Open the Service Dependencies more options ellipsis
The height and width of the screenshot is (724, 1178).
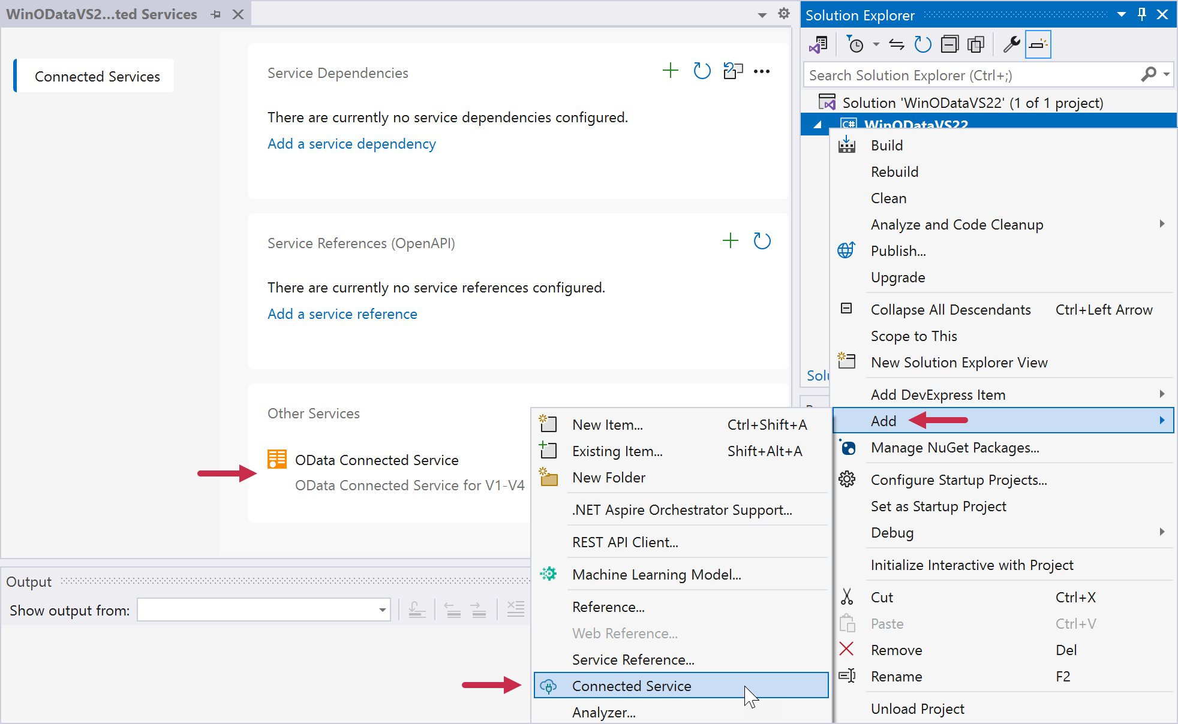762,71
